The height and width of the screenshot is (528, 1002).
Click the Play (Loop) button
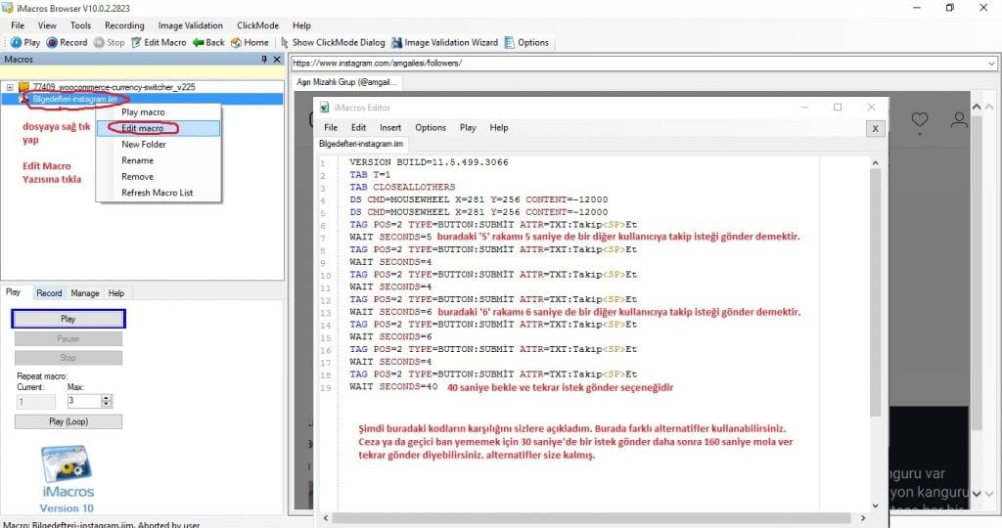tap(68, 421)
